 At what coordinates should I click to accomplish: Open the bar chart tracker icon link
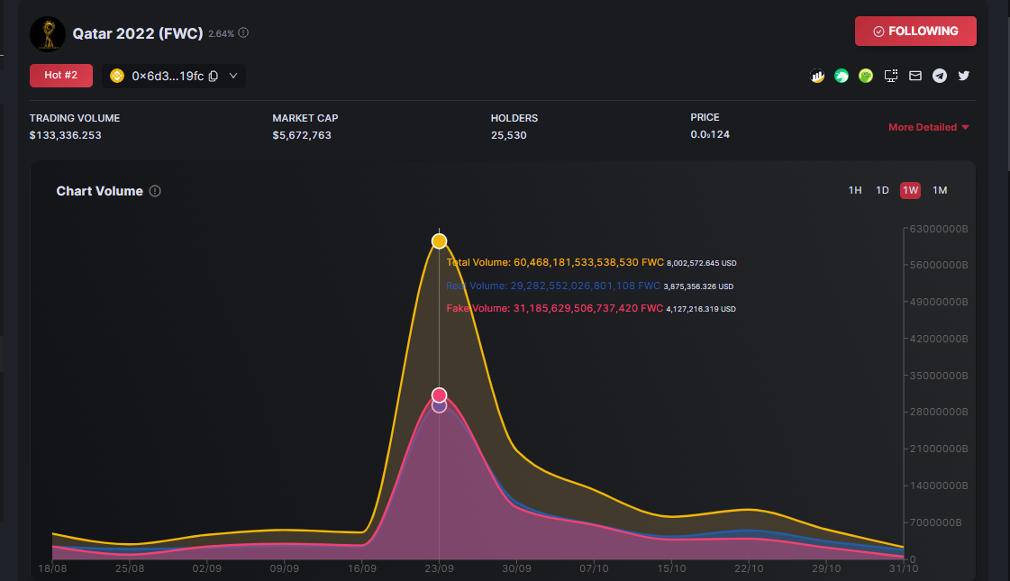[817, 76]
